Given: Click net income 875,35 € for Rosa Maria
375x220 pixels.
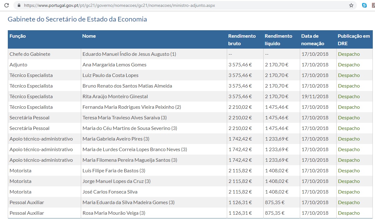Looking at the screenshot, I should [275, 213].
